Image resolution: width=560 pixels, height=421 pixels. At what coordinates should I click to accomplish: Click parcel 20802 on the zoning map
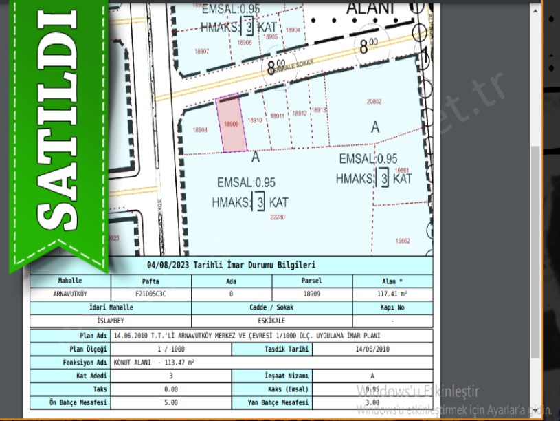374,102
